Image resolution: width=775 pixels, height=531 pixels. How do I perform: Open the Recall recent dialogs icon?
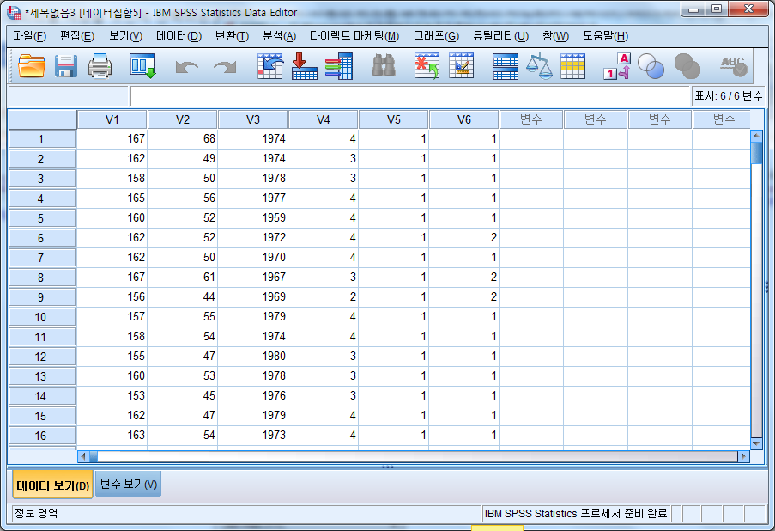click(x=142, y=66)
